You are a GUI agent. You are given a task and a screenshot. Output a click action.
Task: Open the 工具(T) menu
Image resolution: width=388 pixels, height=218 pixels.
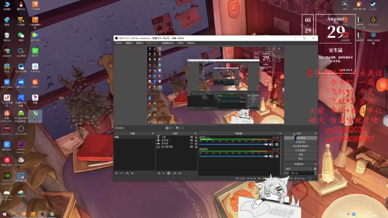(x=180, y=43)
